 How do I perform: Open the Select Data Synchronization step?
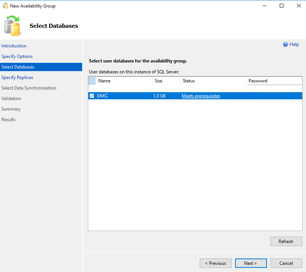(29, 88)
